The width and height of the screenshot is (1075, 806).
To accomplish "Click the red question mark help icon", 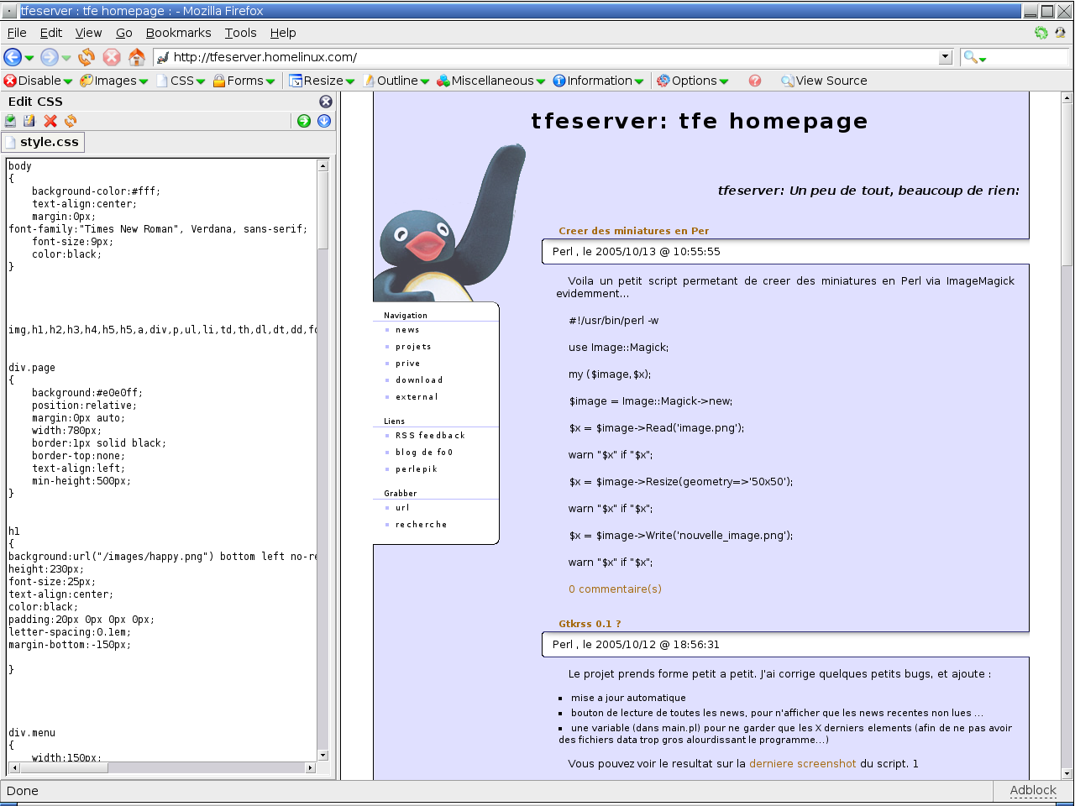I will click(755, 81).
